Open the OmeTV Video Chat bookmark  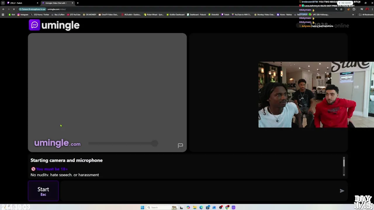tap(108, 15)
